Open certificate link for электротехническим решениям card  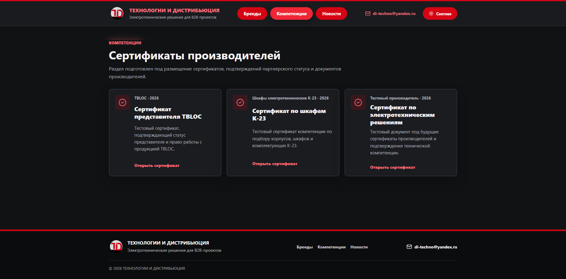tap(392, 167)
